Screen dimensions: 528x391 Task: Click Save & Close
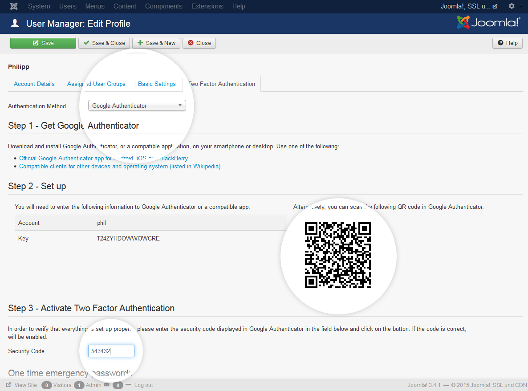point(104,43)
